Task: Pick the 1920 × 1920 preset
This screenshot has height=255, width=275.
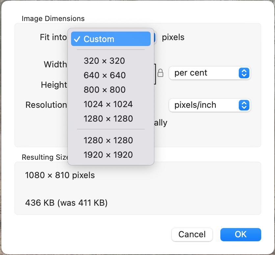Action: tap(108, 155)
